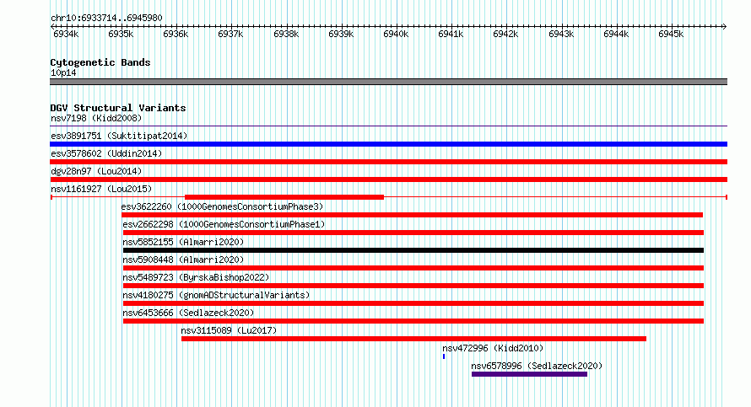
Task: Click the 6941k ruler tick label
Action: tap(451, 34)
